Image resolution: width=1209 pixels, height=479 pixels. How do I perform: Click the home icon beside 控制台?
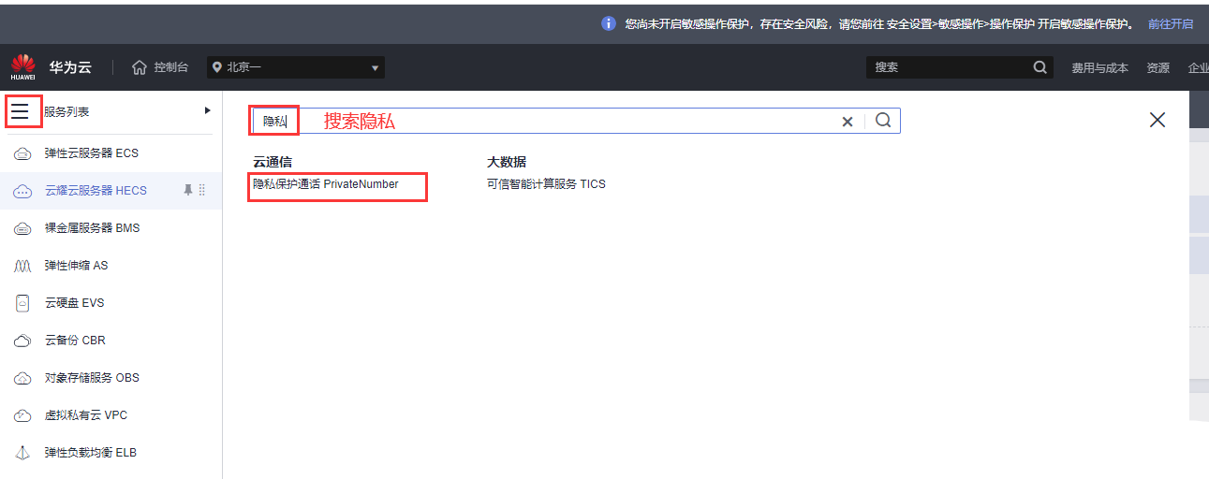[x=140, y=67]
